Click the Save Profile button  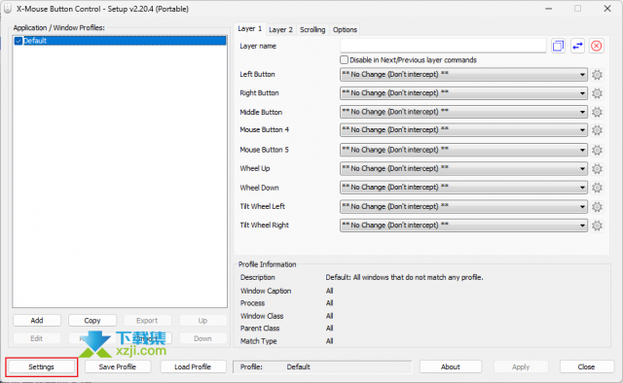118,366
